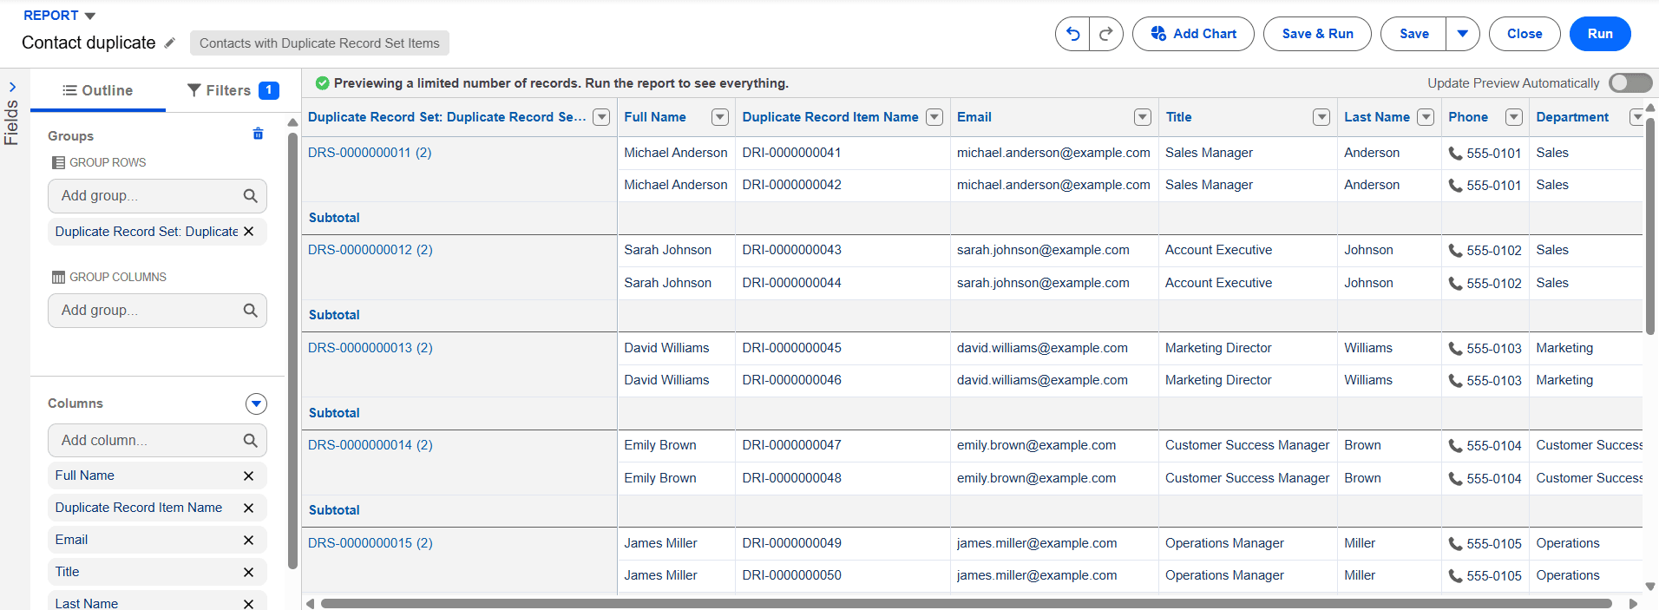This screenshot has height=610, width=1659.
Task: Open Last Name column header menu
Action: pyautogui.click(x=1426, y=117)
